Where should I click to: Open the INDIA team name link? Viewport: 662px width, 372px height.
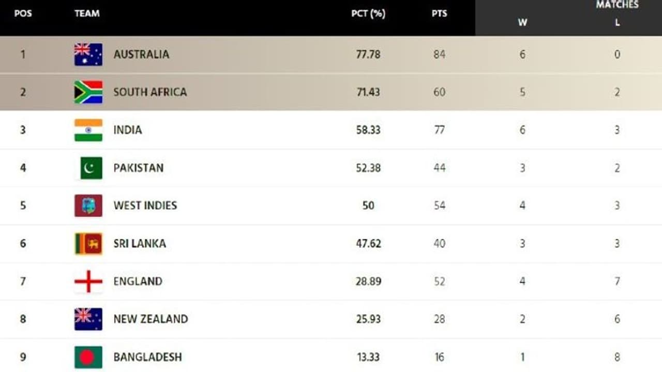(128, 130)
